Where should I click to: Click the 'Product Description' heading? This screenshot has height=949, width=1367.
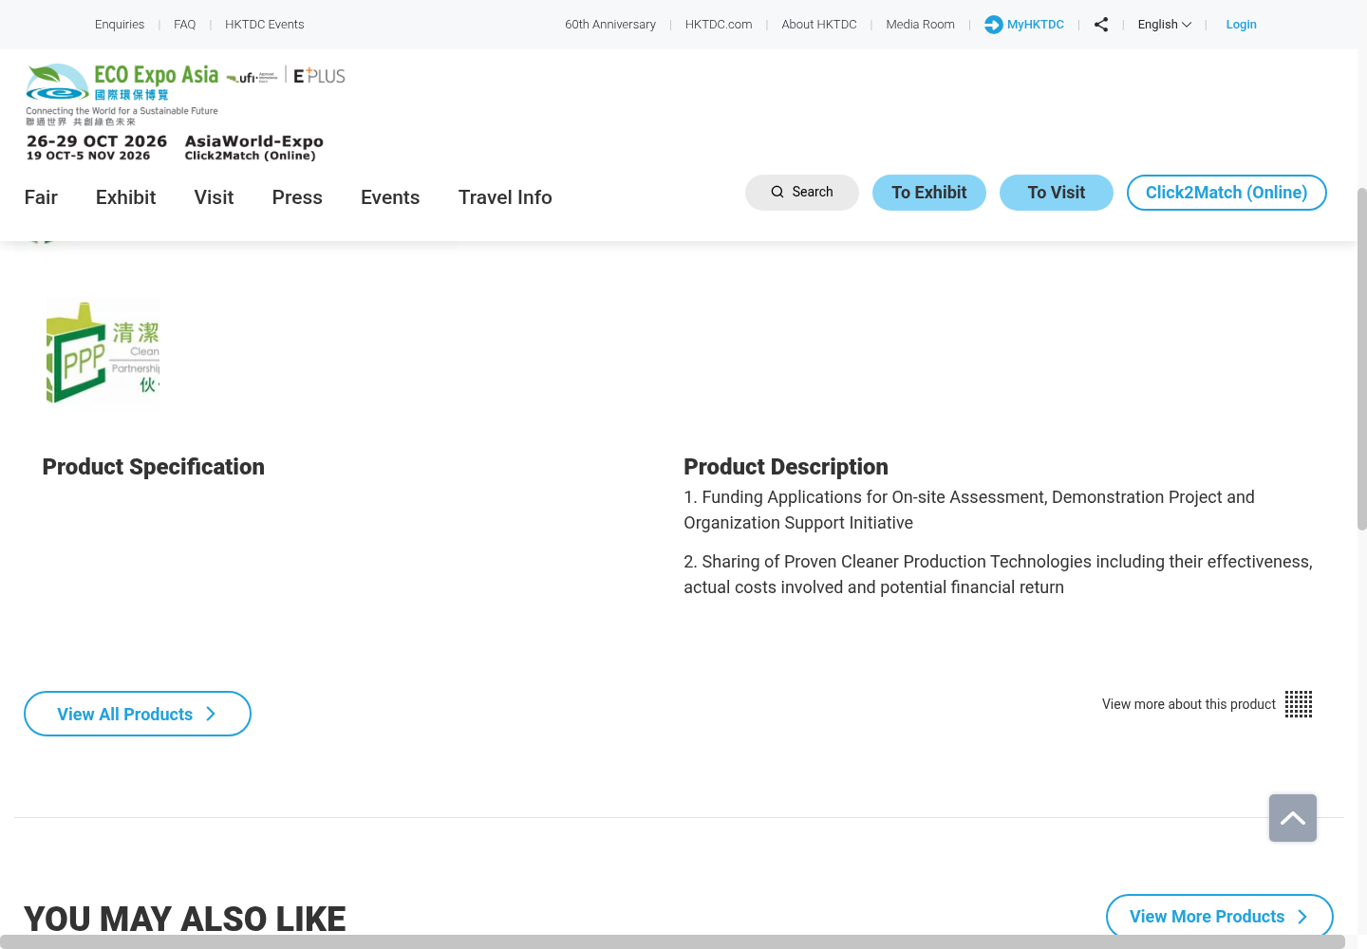pos(786,467)
